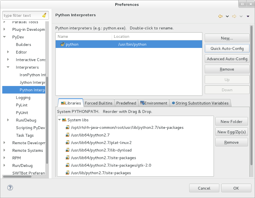
Task: Click the New Folder button
Action: click(x=231, y=121)
